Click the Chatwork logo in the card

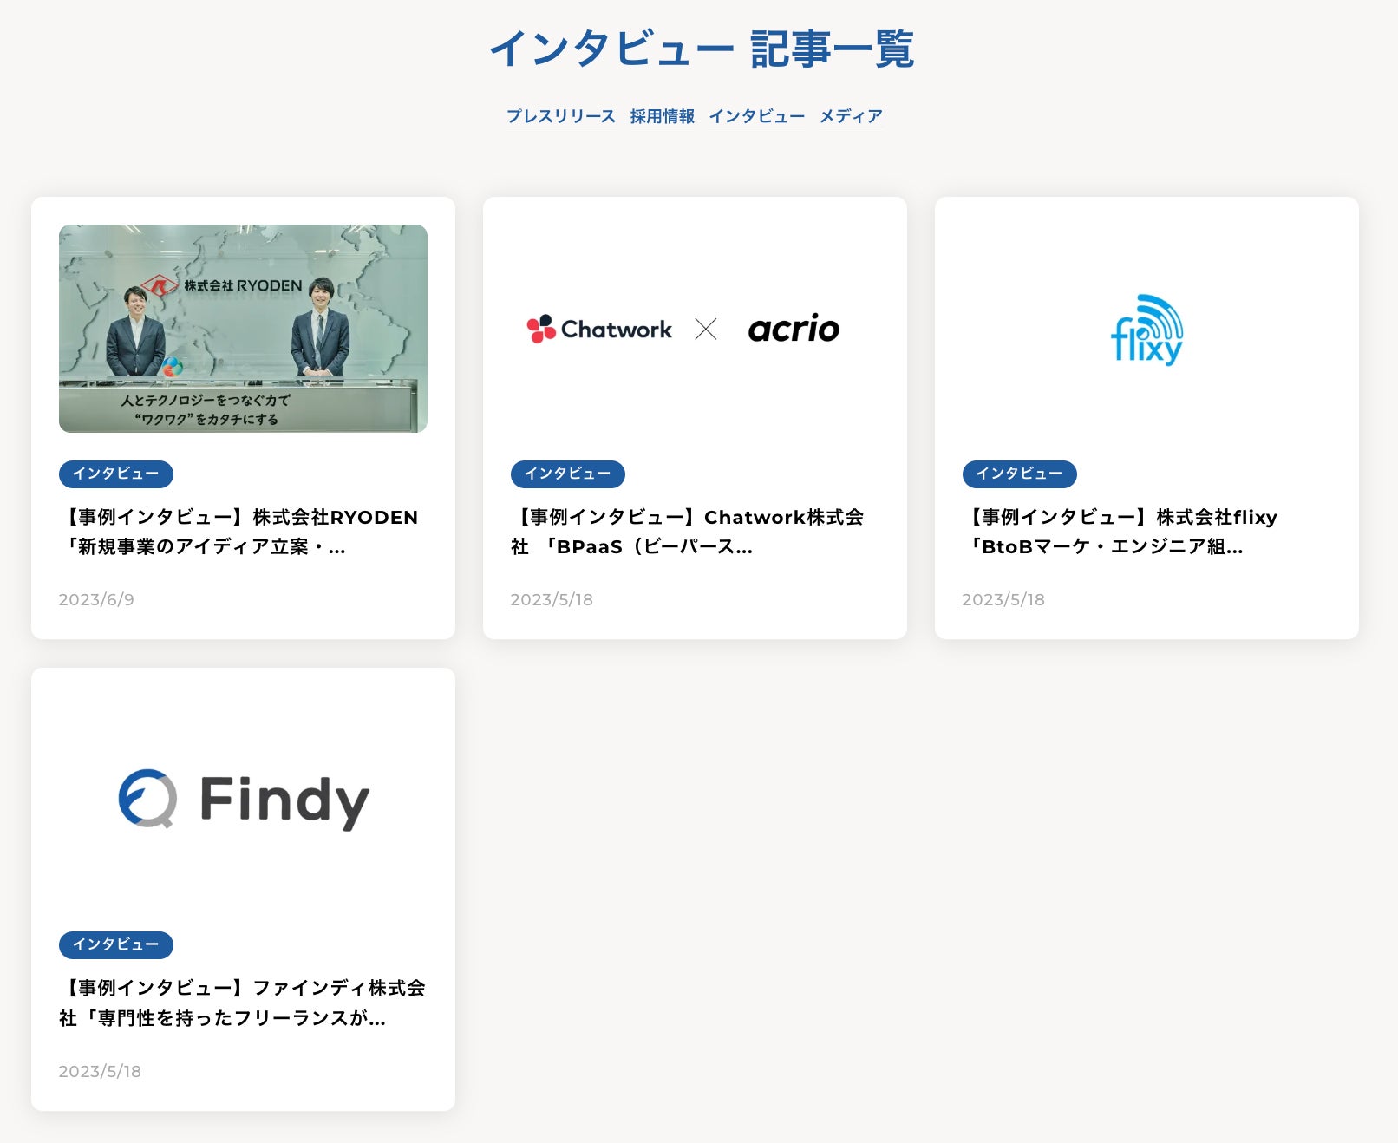coord(599,330)
